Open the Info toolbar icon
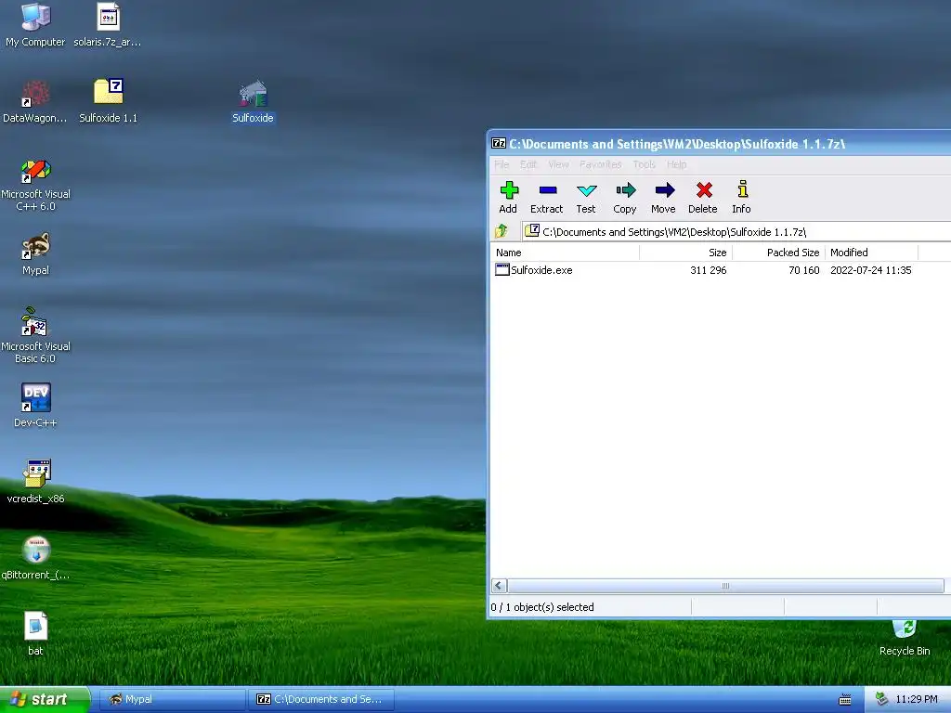The image size is (951, 713). tap(742, 189)
